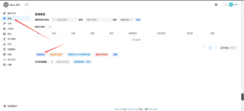Click the 名称 column header
Image resolution: width=244 pixels, height=111 pixels.
pyautogui.click(x=54, y=33)
